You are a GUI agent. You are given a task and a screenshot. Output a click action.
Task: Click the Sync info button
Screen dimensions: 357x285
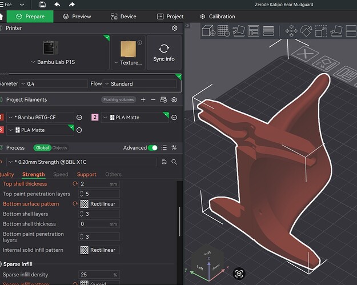164,53
